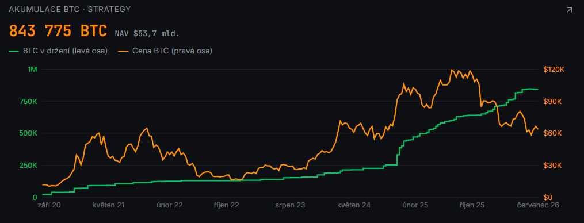
Task: Click the '750K' left-axis label
Action: tap(28, 102)
